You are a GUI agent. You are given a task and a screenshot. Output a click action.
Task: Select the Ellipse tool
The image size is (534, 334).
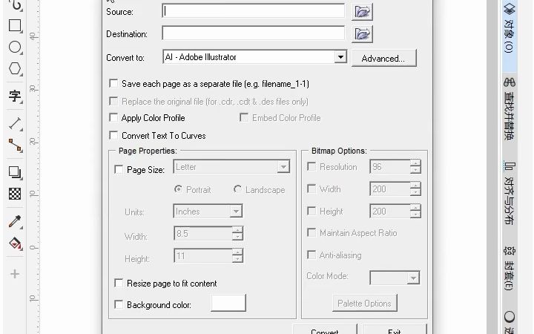pyautogui.click(x=15, y=47)
